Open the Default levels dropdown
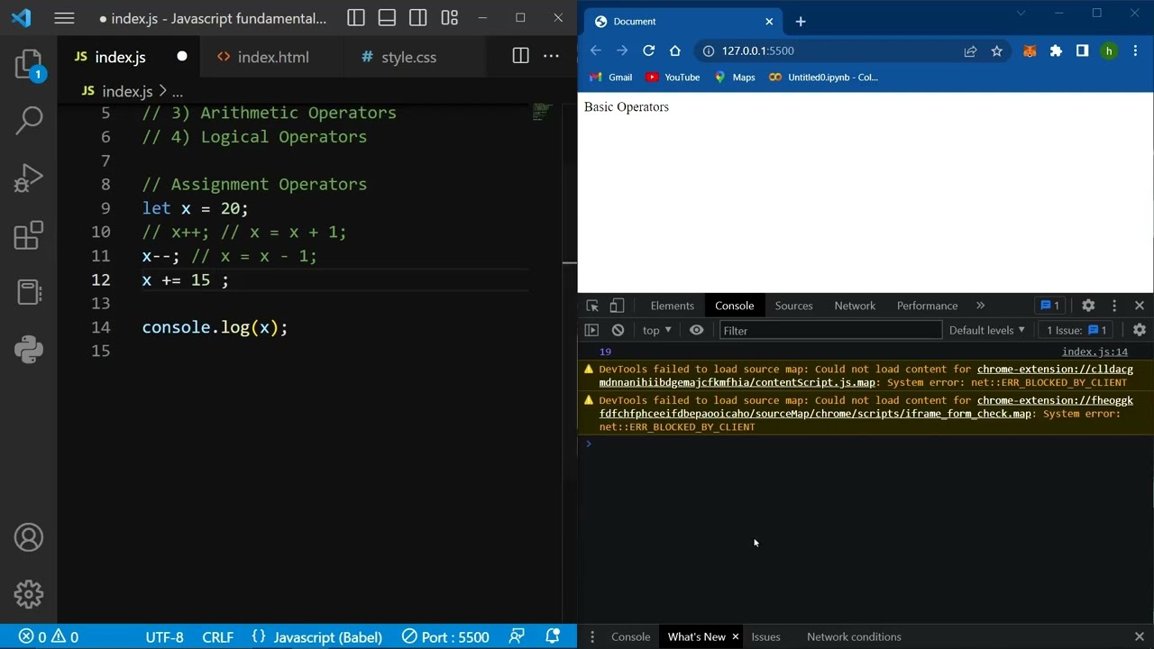The height and width of the screenshot is (649, 1154). (x=986, y=330)
